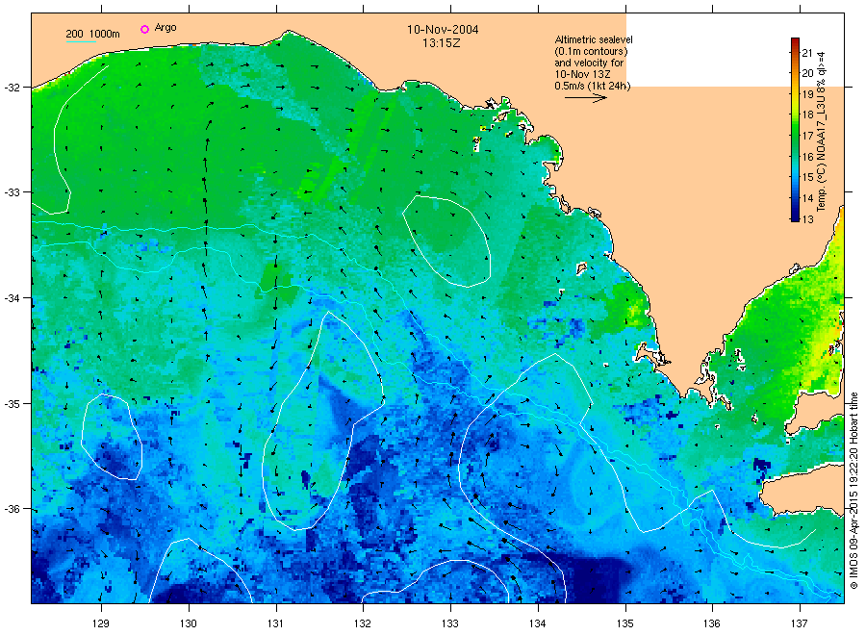Click the '200 1000m' bathymetry legend text
The width and height of the screenshot is (866, 635).
[92, 34]
